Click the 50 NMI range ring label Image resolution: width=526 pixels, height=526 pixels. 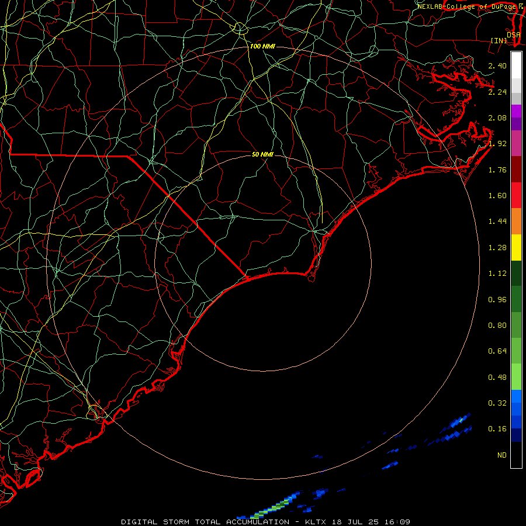[262, 154]
